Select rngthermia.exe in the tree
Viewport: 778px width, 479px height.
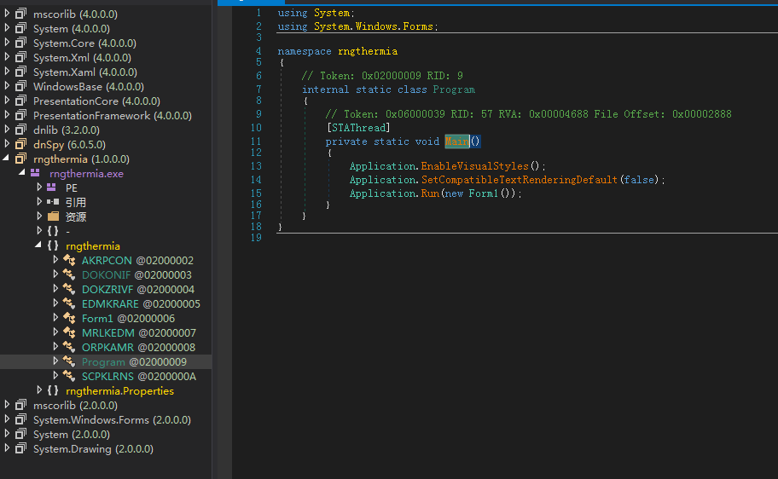pos(86,174)
